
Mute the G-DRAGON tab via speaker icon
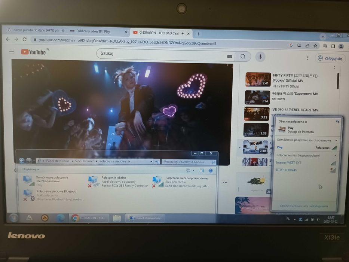(x=183, y=33)
